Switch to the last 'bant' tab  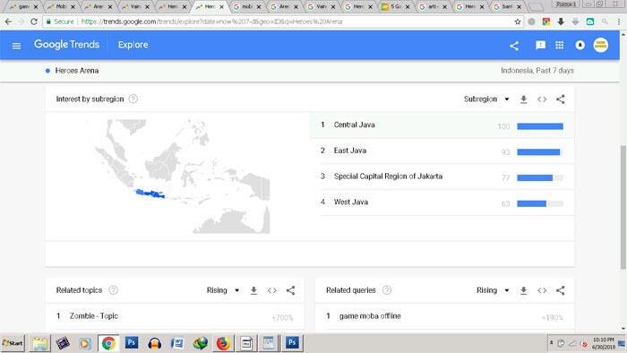tap(506, 7)
